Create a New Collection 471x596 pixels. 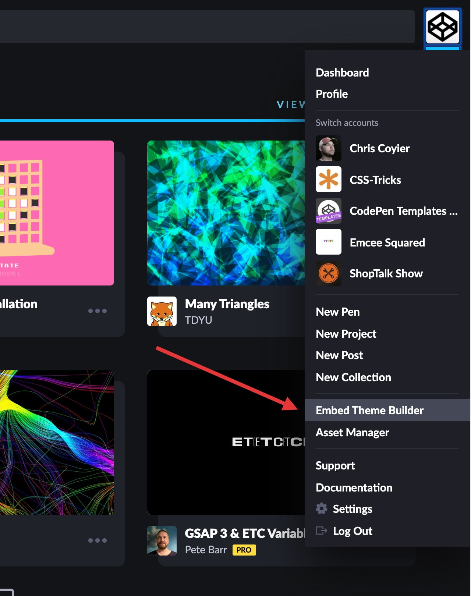point(353,377)
